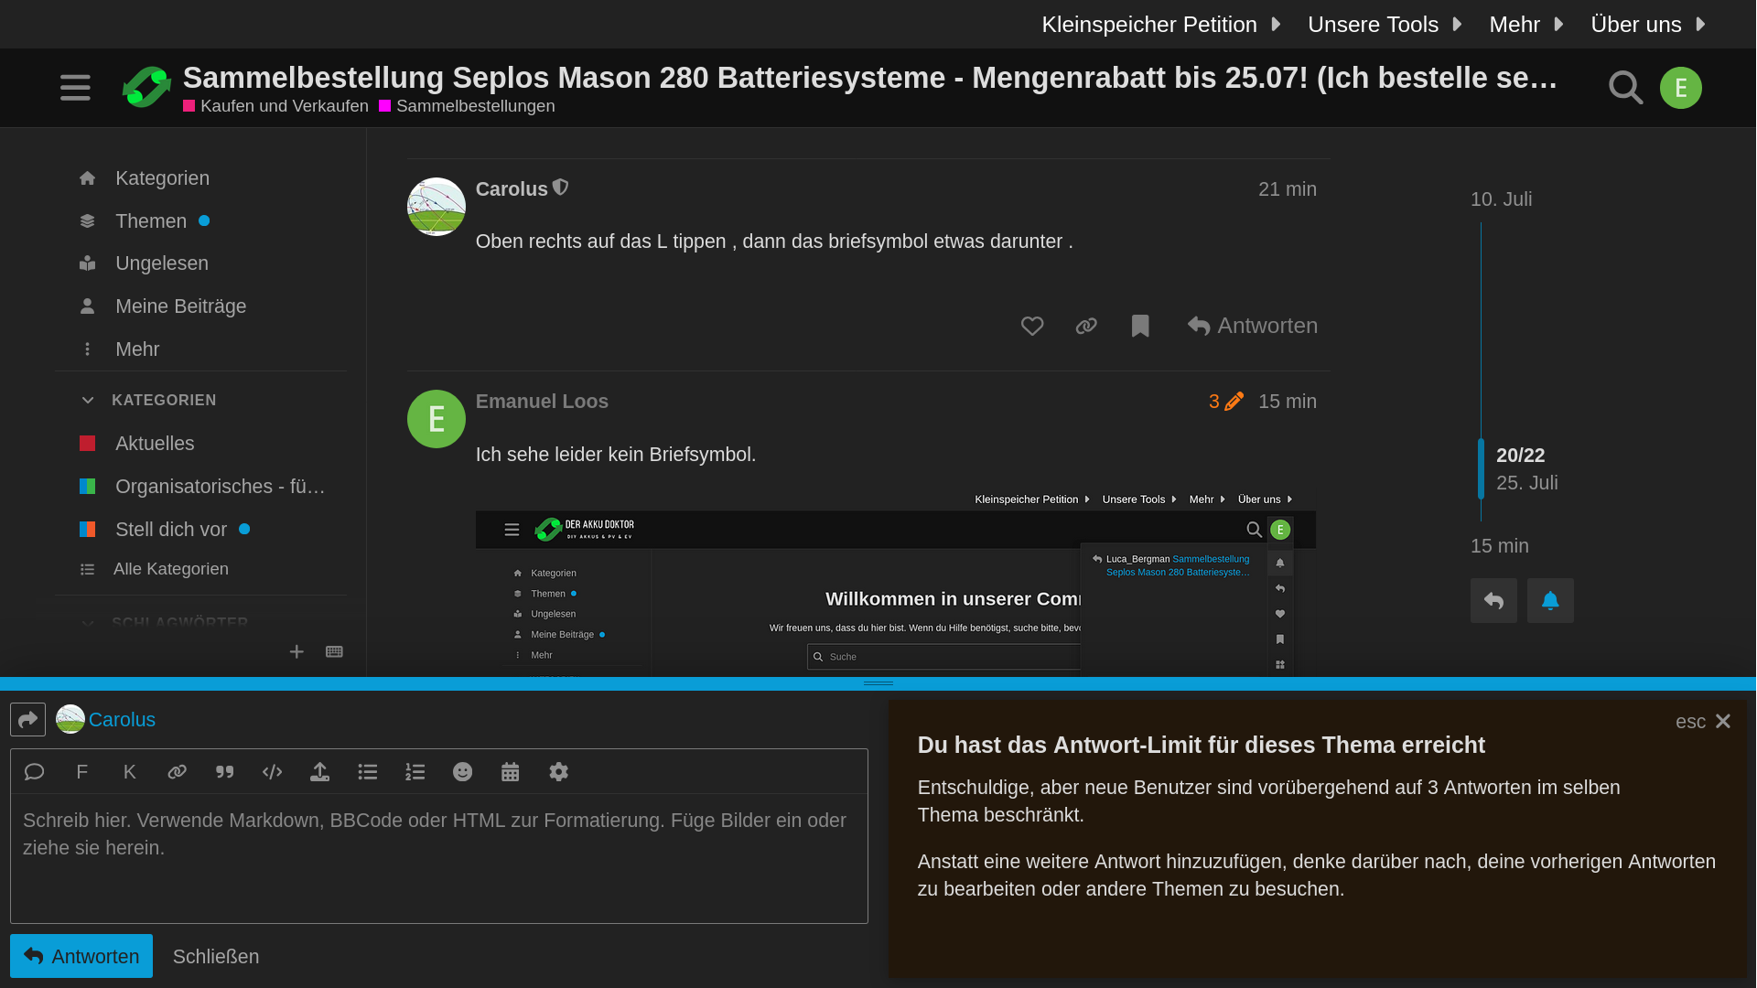Viewport: 1757px width, 988px height.
Task: Click the topic title Sammelbestellung Seplos
Action: point(869,78)
